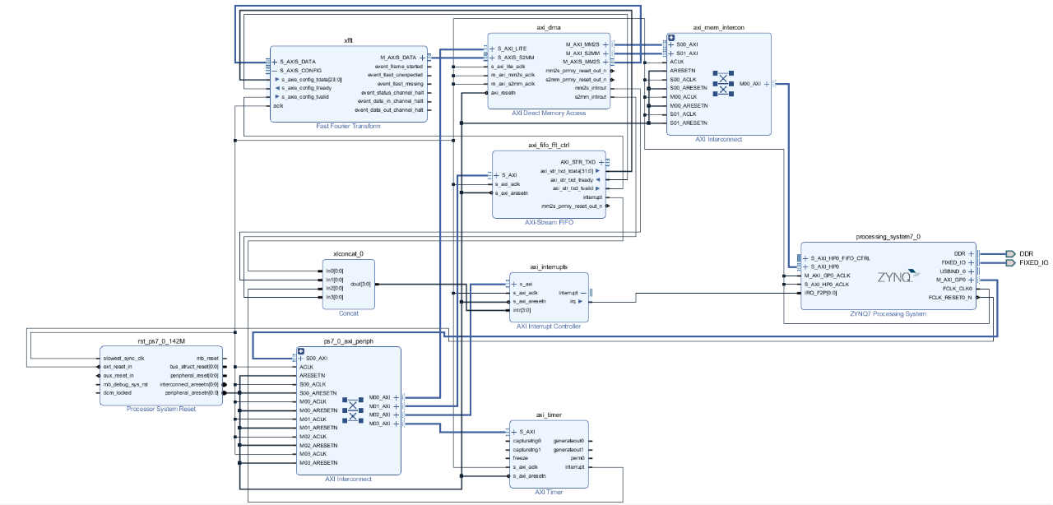This screenshot has width=1053, height=505.
Task: Collapse S_AXIS_CONFIG interface on xfft block
Action: [276, 71]
